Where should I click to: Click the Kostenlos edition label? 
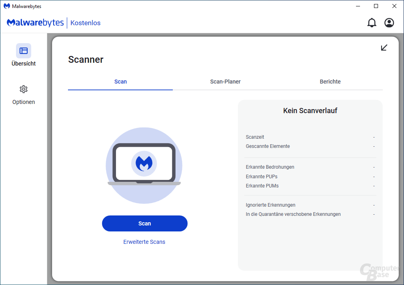(x=85, y=23)
